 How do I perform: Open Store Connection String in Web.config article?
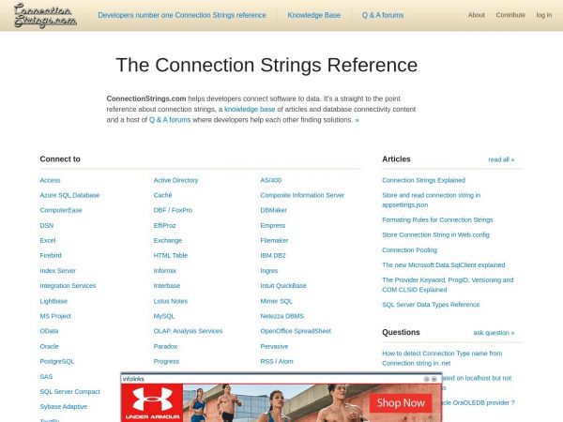(x=435, y=234)
